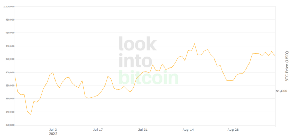The width and height of the screenshot is (295, 137).
Task: Click the highest peak of the orange line
Action: click(195, 44)
